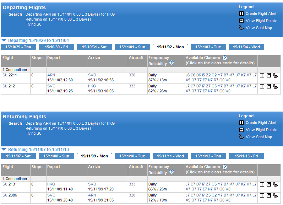
Task: Switch to the 15/11/01 - Sun departing tab
Action: click(x=132, y=47)
